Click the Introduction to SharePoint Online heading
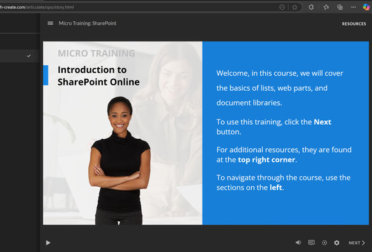 pos(98,75)
